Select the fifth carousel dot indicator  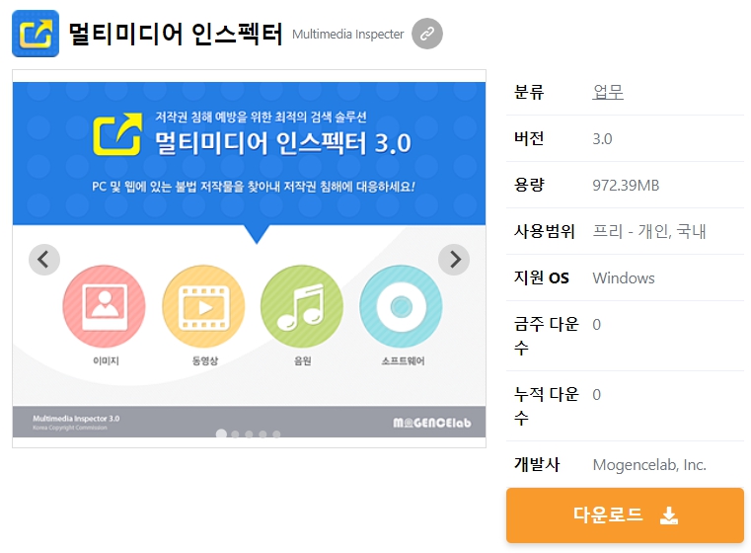pos(276,434)
